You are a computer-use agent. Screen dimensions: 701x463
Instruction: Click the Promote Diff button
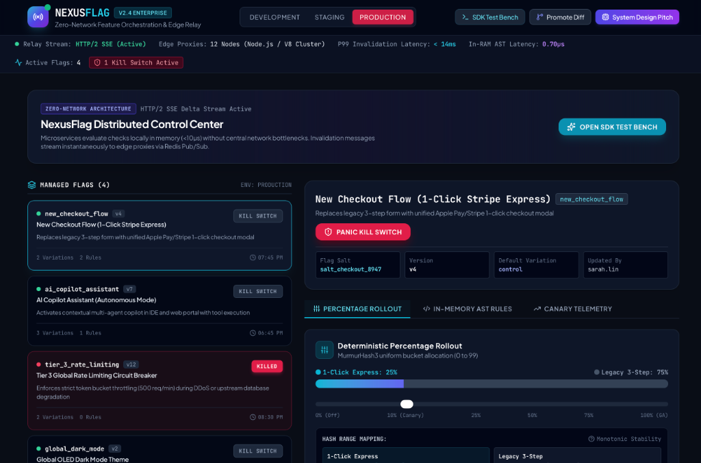pyautogui.click(x=560, y=17)
